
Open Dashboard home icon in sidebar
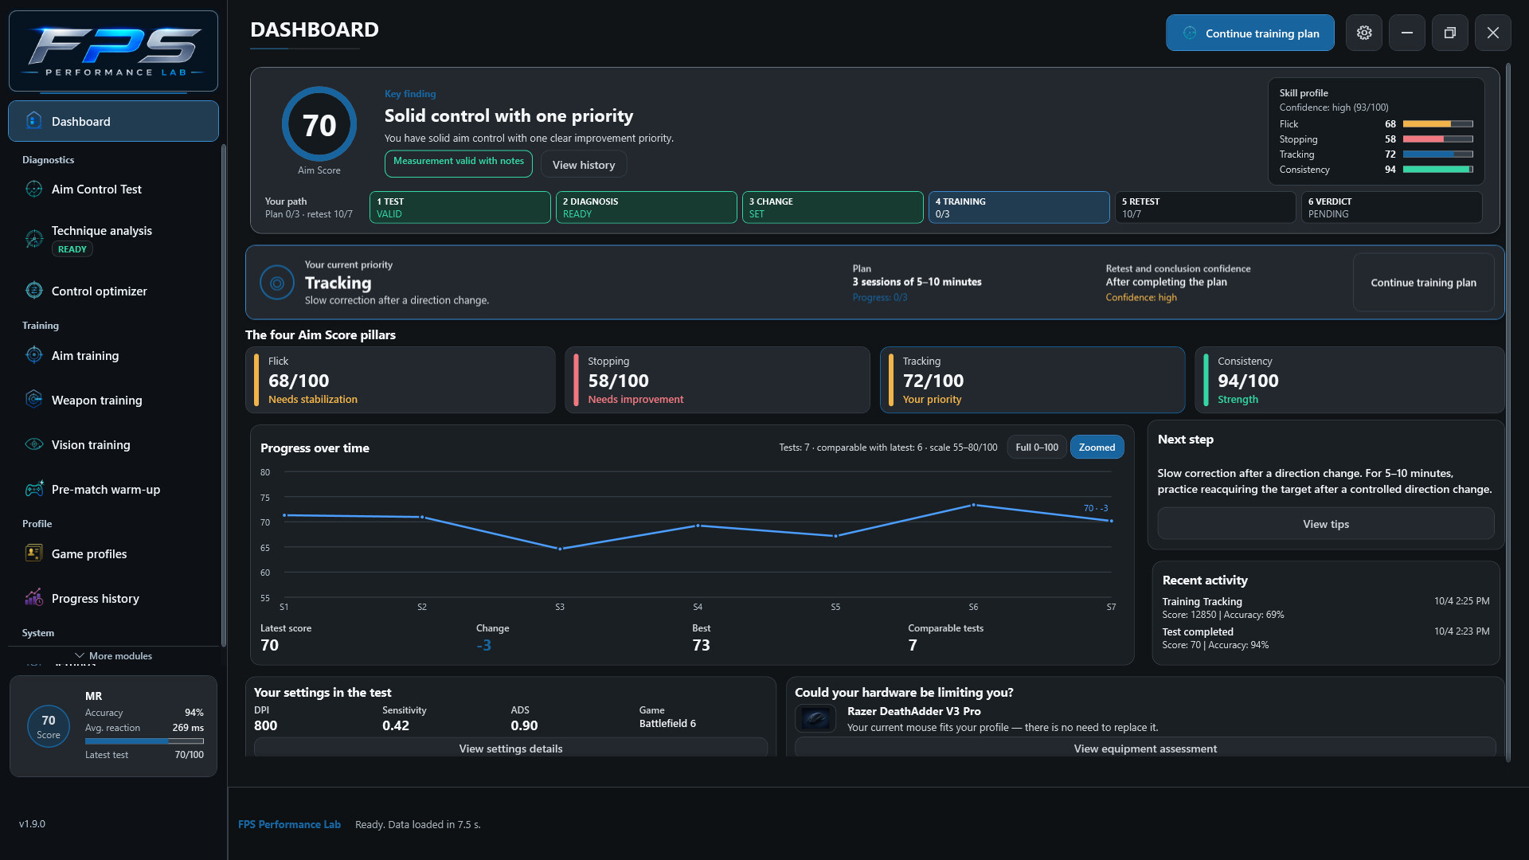click(33, 121)
